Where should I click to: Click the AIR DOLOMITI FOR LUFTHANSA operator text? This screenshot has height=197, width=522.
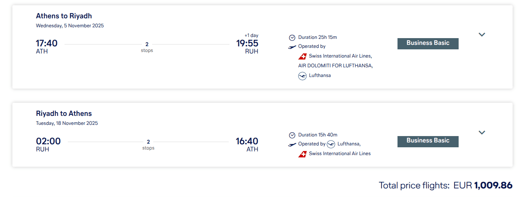pos(335,66)
